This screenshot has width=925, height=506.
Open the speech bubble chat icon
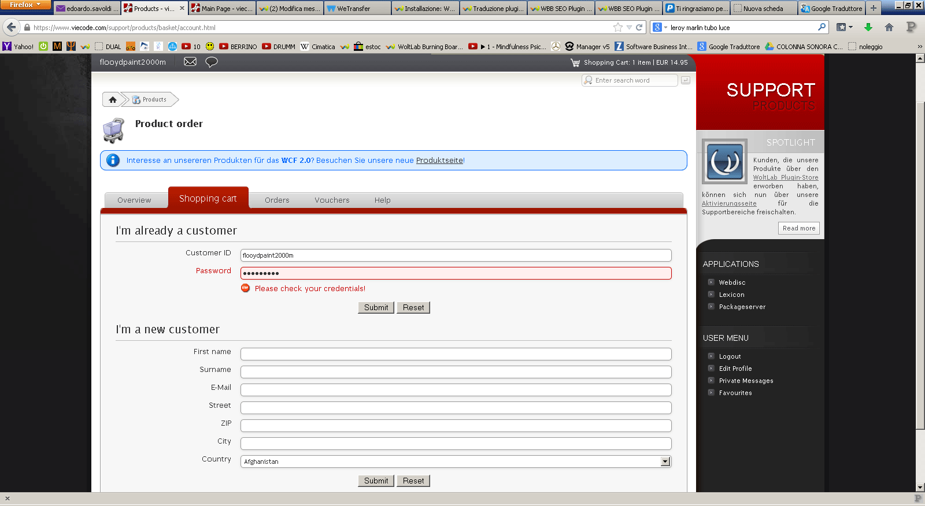(x=212, y=62)
